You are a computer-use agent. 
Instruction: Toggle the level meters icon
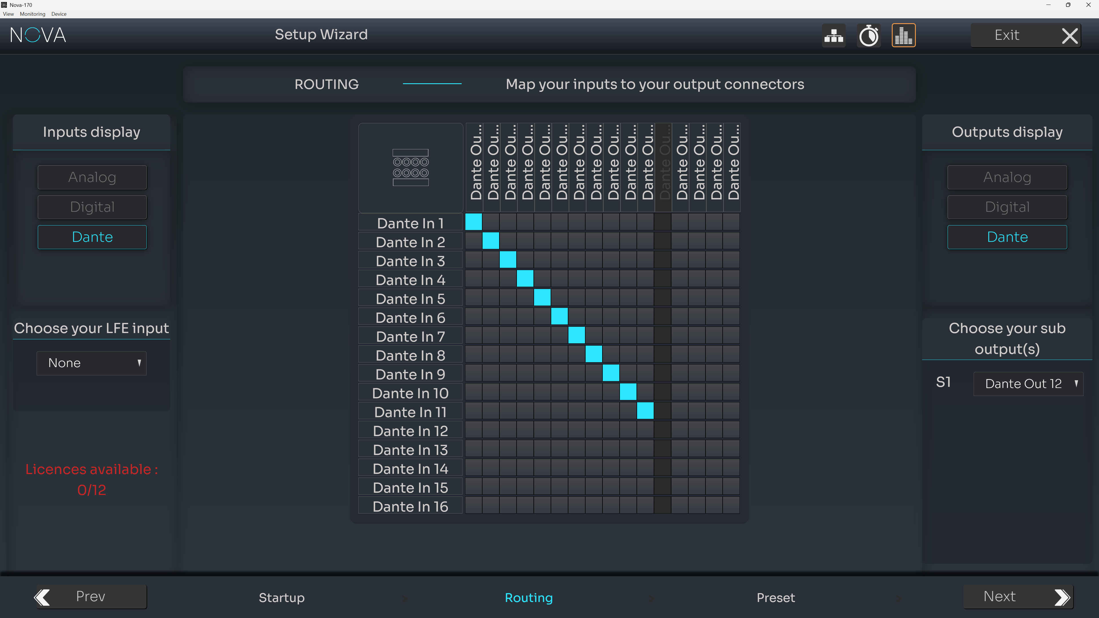(903, 35)
